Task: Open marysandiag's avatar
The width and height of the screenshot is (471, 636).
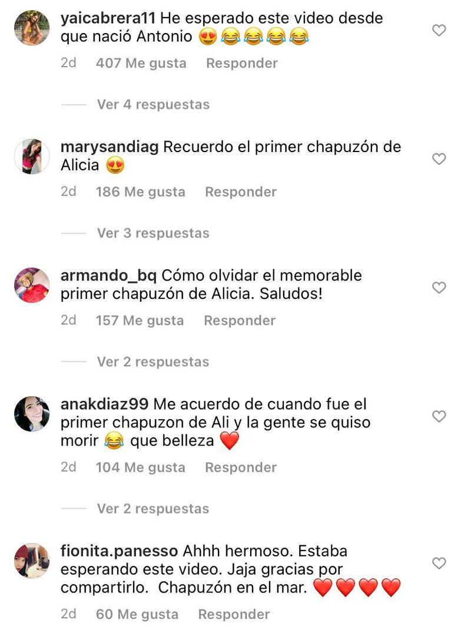Action: pyautogui.click(x=32, y=157)
